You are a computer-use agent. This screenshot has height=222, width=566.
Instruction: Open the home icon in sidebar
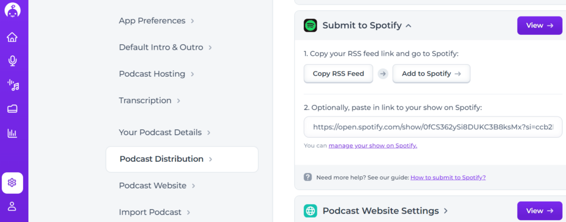pyautogui.click(x=12, y=37)
